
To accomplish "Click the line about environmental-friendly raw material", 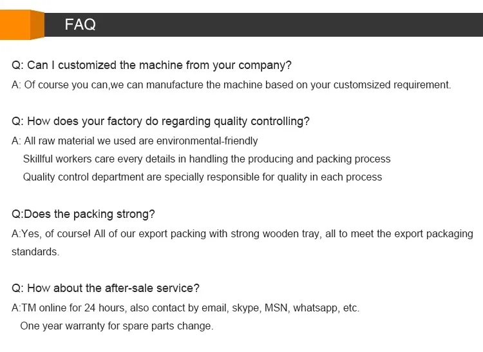I will (135, 141).
